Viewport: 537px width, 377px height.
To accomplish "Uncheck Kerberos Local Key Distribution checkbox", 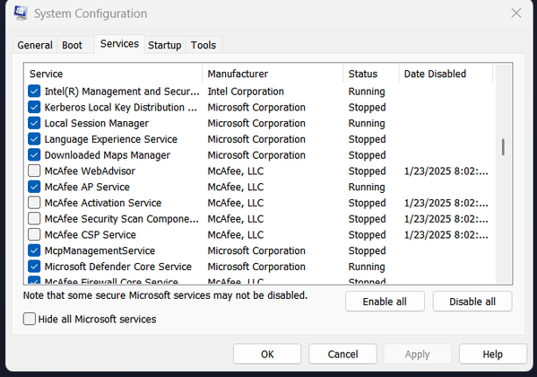I will pyautogui.click(x=34, y=108).
